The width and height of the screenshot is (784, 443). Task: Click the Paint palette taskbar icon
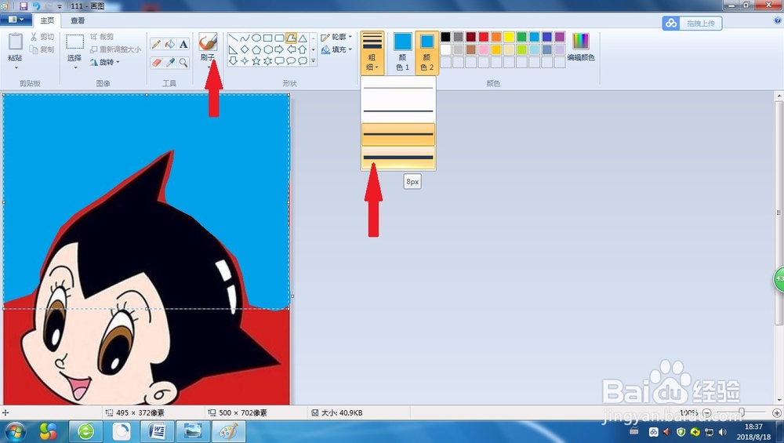point(229,431)
